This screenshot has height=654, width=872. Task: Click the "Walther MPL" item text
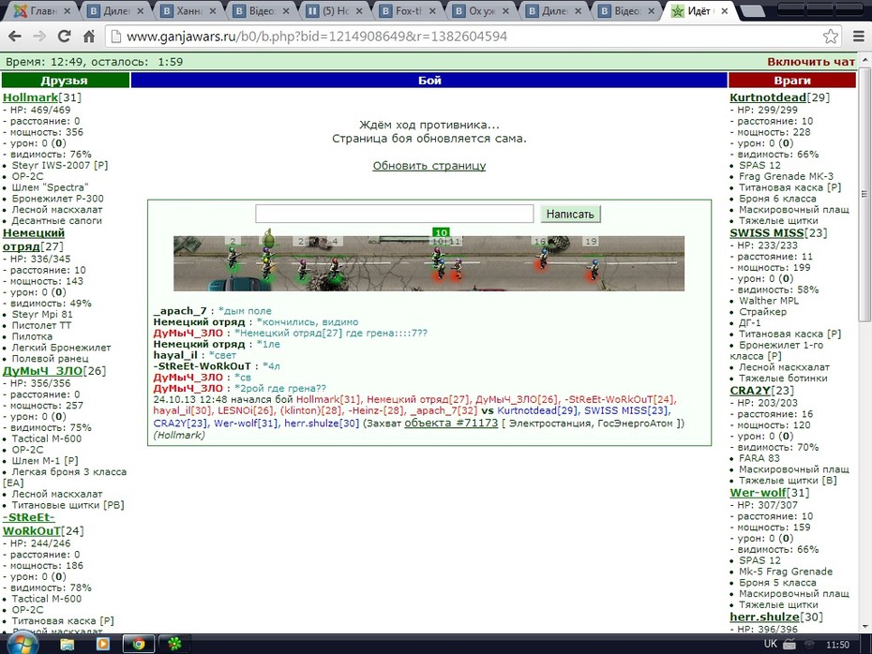pyautogui.click(x=769, y=301)
